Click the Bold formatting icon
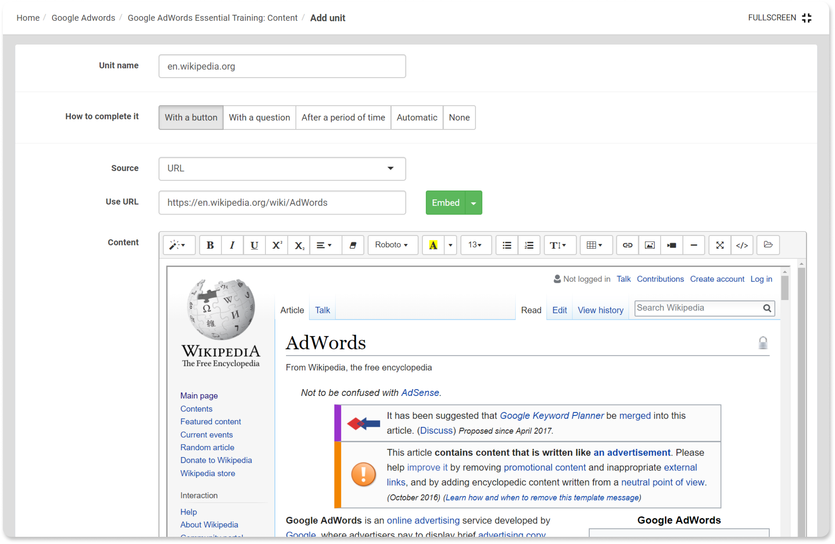Image resolution: width=835 pixels, height=544 pixels. (x=210, y=245)
